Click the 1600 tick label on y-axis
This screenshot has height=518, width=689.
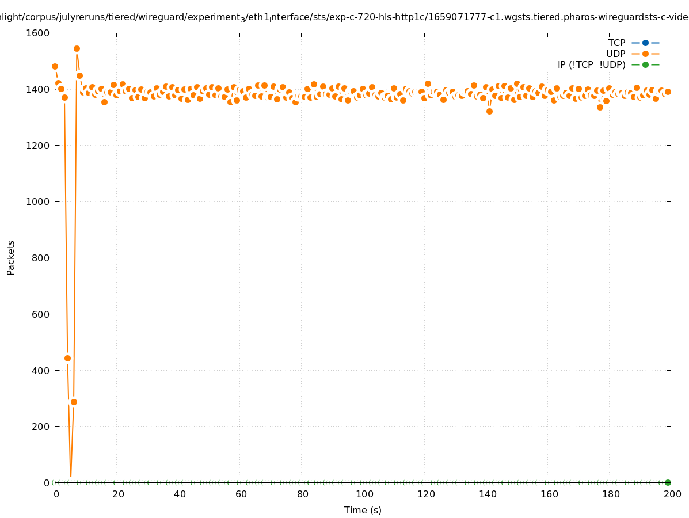[38, 33]
